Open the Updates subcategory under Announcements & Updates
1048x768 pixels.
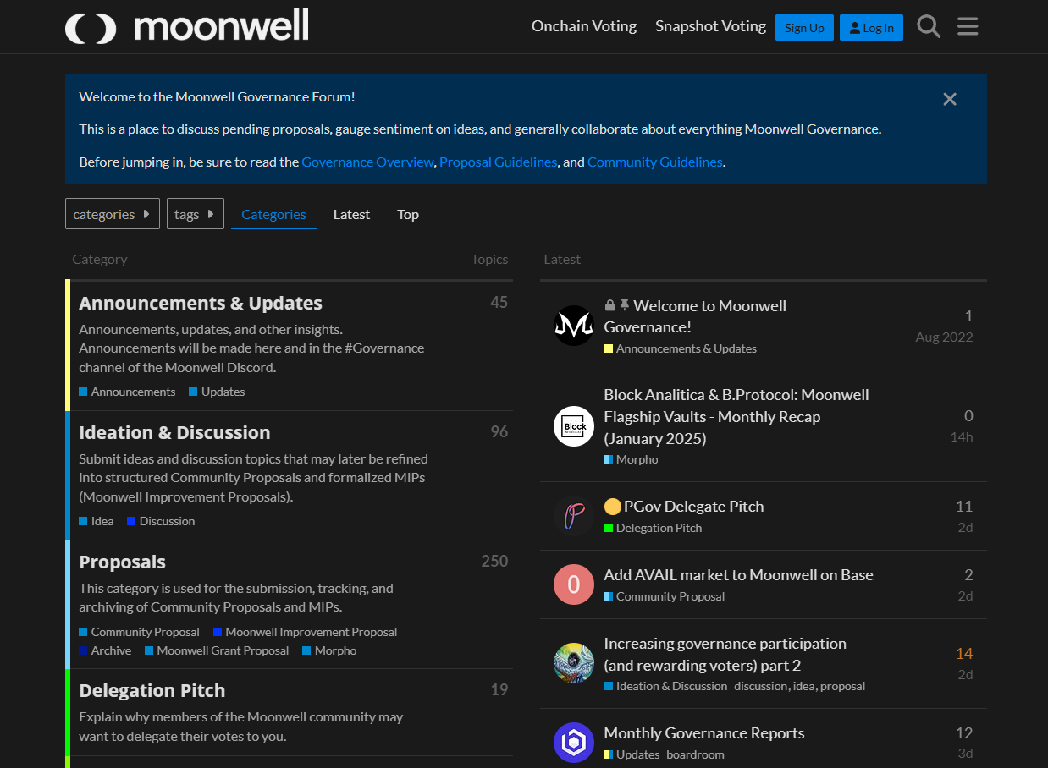click(x=217, y=392)
